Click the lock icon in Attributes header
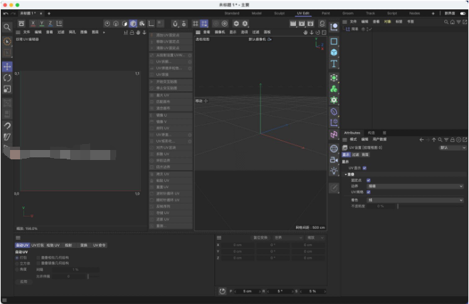The image size is (469, 304). (452, 139)
